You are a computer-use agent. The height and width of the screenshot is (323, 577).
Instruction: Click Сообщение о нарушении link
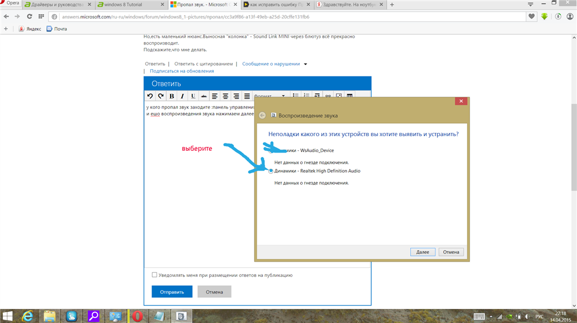coord(271,64)
